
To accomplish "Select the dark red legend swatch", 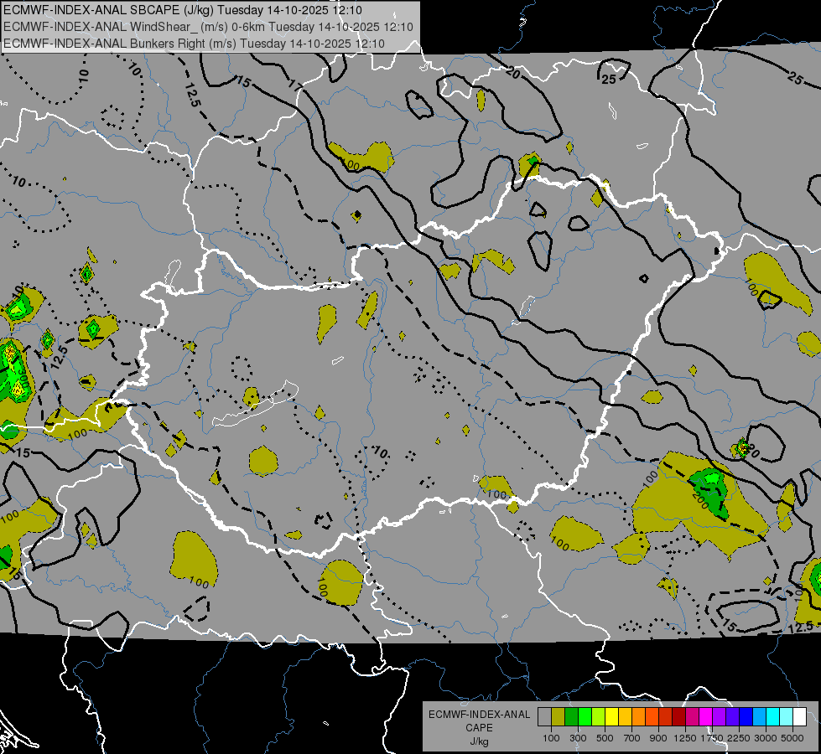I will (x=678, y=716).
